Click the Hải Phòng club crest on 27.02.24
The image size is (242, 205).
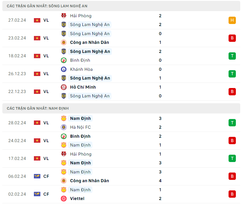(x=64, y=16)
